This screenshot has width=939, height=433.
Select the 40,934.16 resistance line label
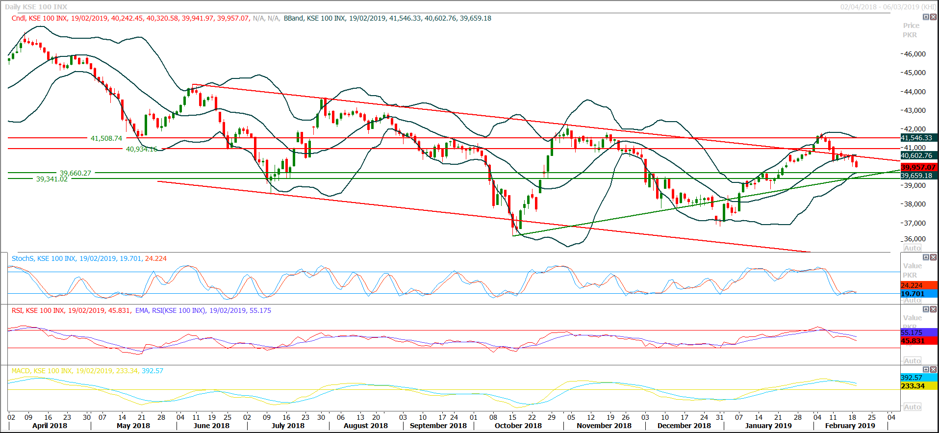point(142,149)
